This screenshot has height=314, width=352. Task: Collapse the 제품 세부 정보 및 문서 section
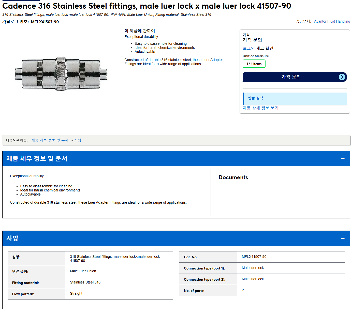343,159
